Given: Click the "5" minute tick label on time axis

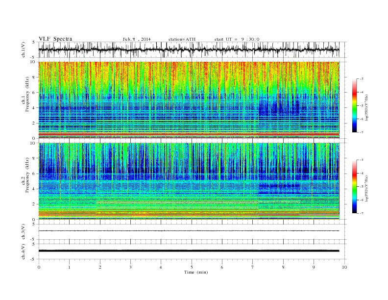Looking at the screenshot, I should (x=192, y=267).
